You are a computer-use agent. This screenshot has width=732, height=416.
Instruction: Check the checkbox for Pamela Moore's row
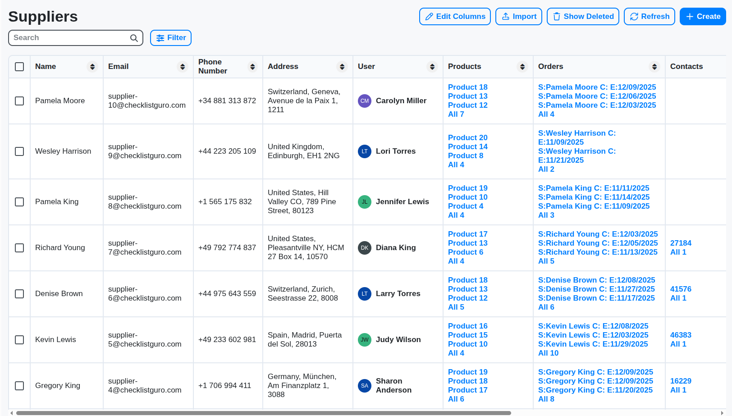[19, 101]
